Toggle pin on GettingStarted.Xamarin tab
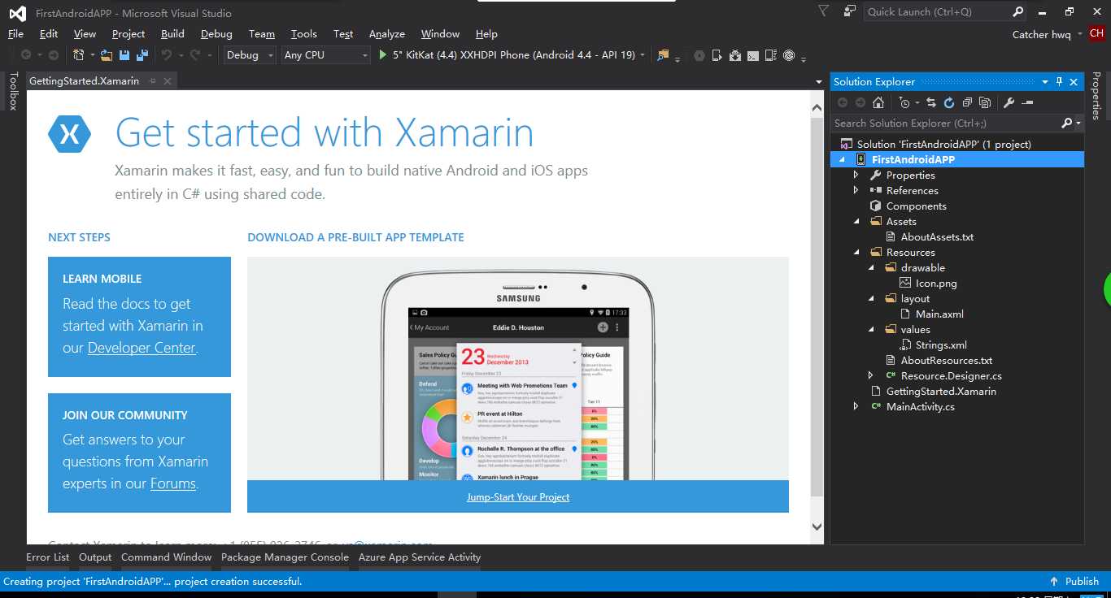1111x598 pixels. coord(153,81)
